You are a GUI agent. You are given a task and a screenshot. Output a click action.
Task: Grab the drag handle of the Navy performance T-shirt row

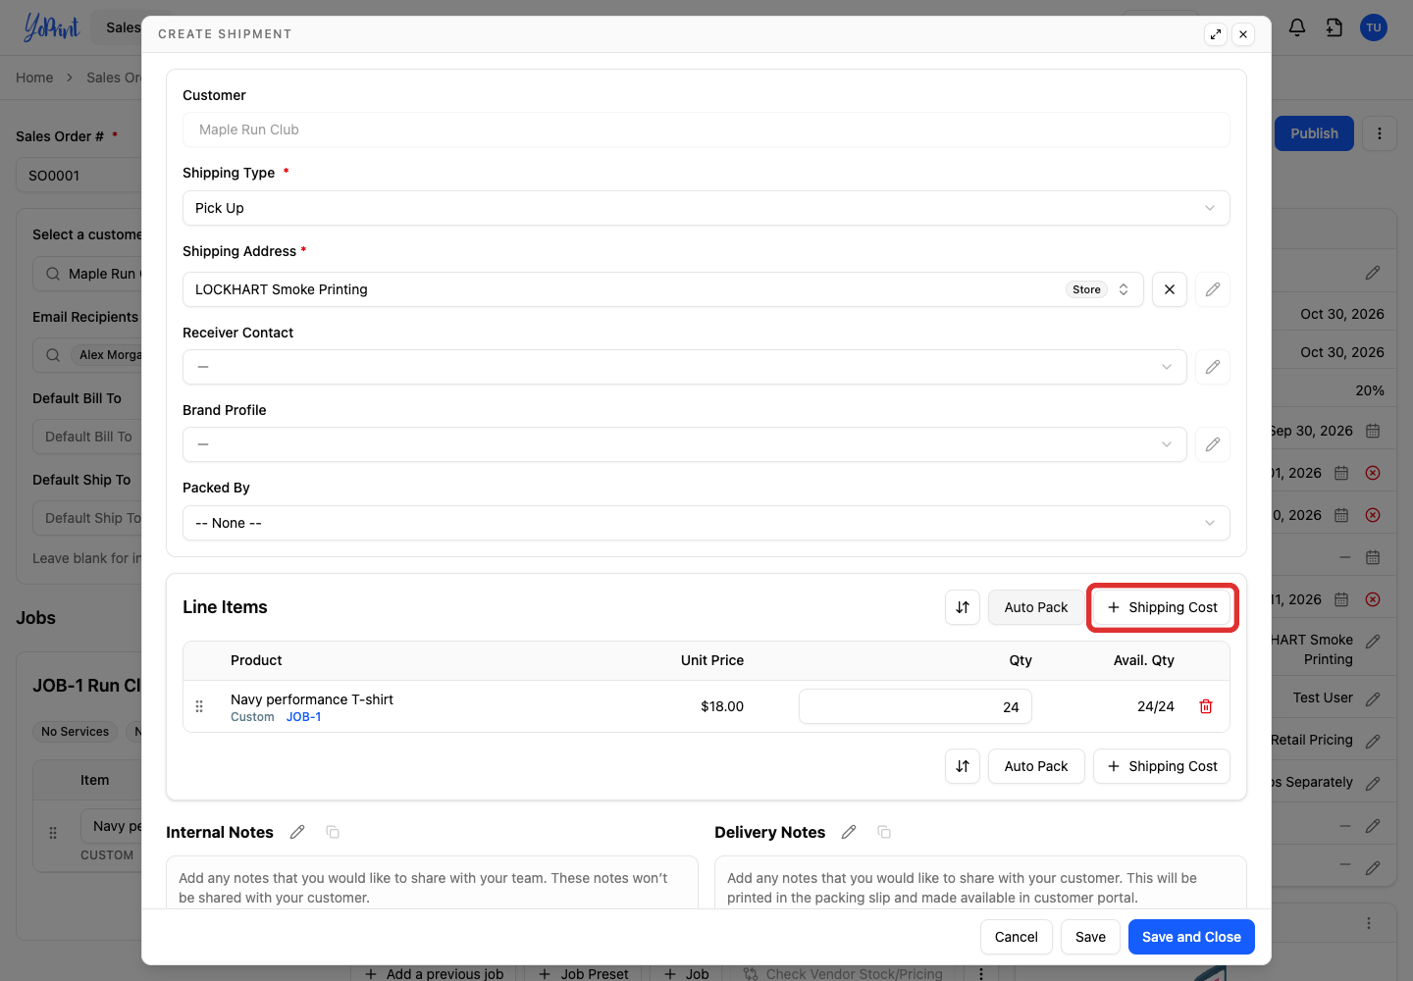199,706
